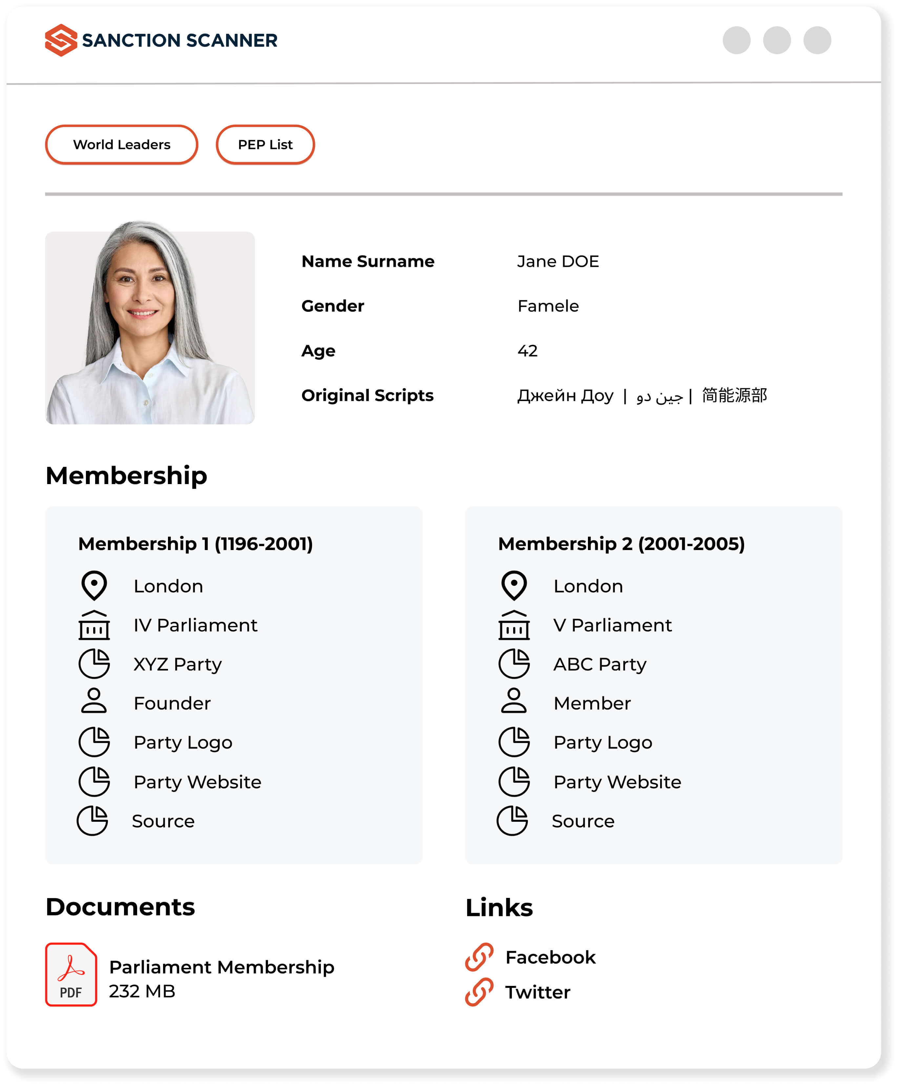Open the Facebook link
The width and height of the screenshot is (898, 1085).
(550, 957)
